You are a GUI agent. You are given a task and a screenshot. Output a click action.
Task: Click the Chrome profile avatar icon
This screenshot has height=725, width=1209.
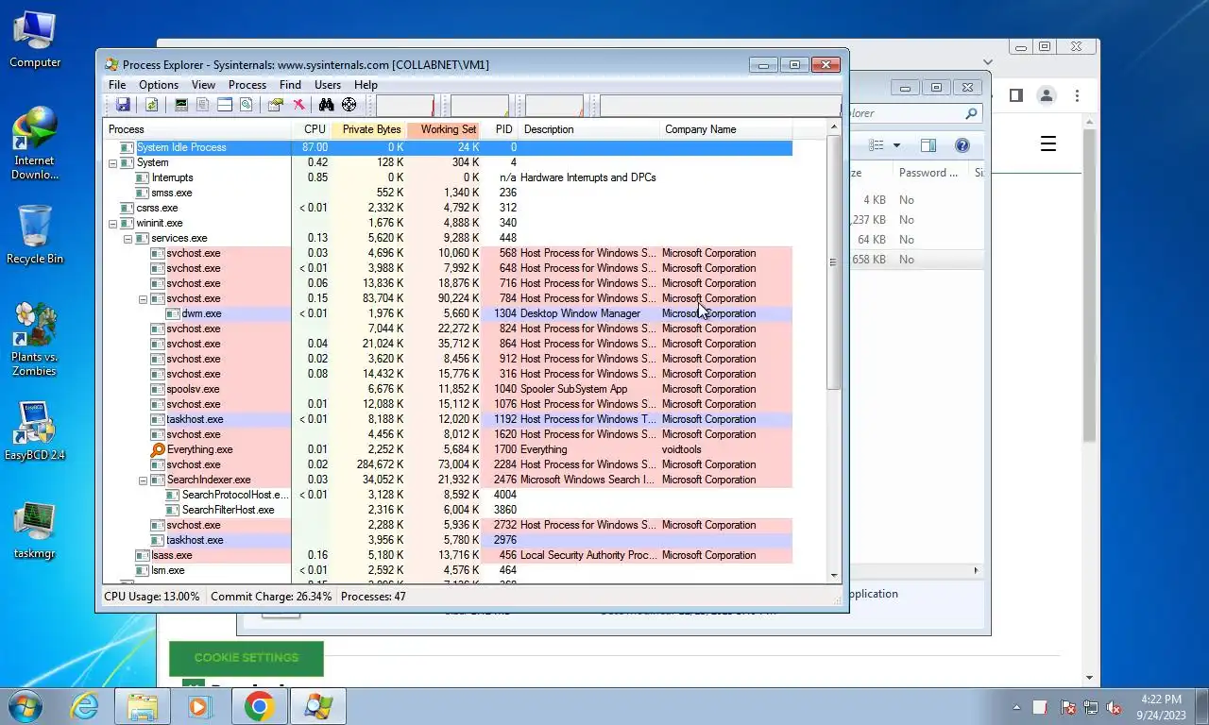[x=1047, y=95]
